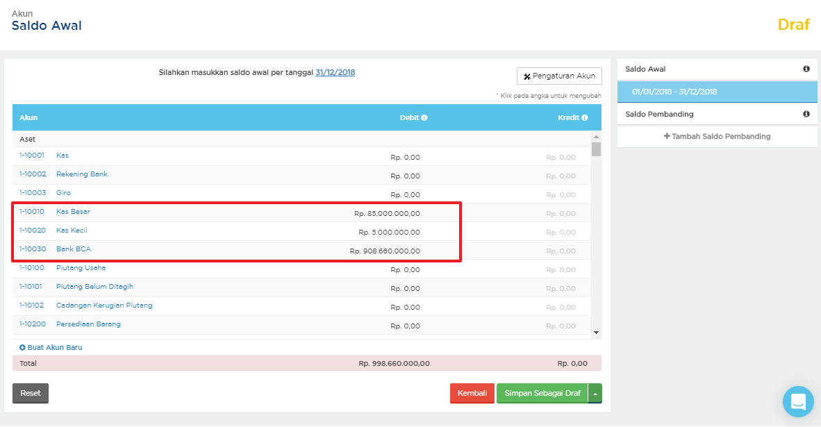Image resolution: width=821 pixels, height=427 pixels.
Task: Expand the Simpan Sebagai Draf dropdown arrow
Action: click(595, 393)
